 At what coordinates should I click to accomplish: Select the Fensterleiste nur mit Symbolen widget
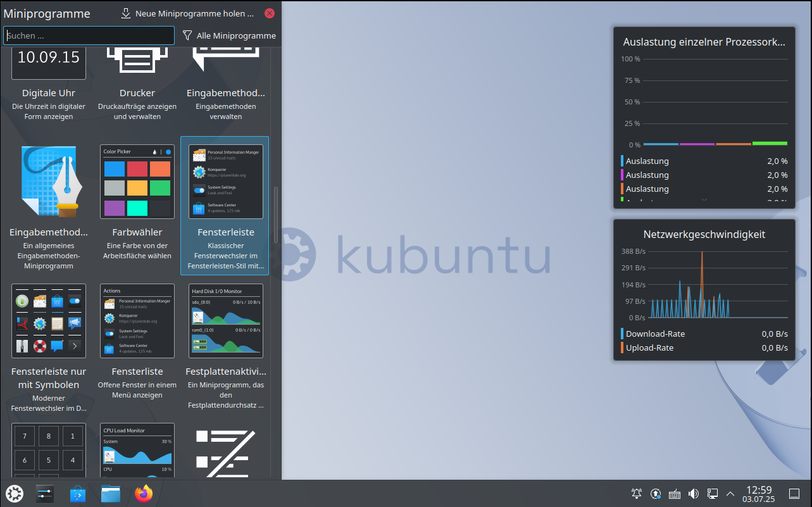click(49, 321)
